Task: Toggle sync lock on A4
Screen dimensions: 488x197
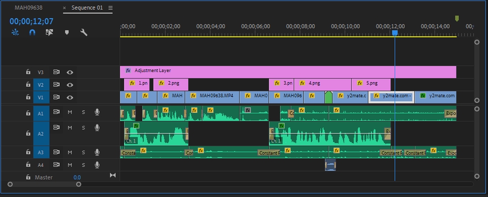Action: click(x=56, y=165)
